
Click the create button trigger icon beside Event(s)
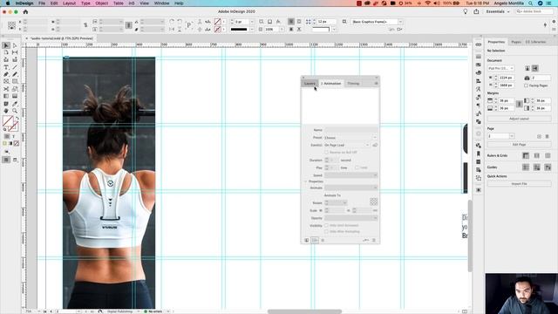pyautogui.click(x=375, y=145)
